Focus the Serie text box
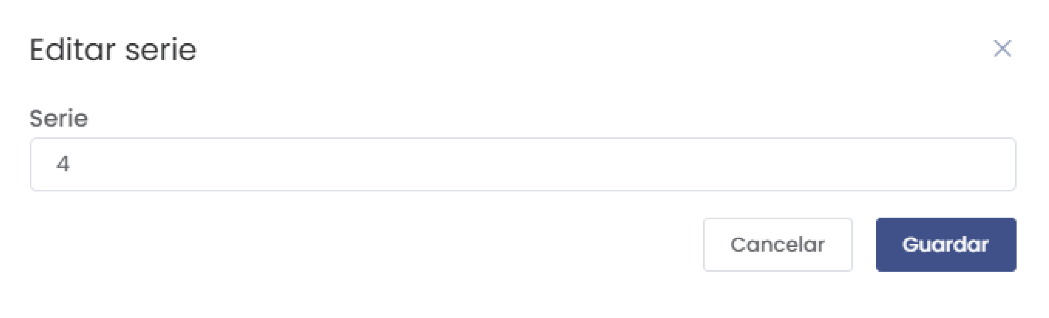 pos(522,164)
